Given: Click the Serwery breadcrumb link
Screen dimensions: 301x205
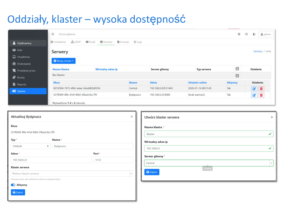Looking at the screenshot, I should [x=258, y=51].
